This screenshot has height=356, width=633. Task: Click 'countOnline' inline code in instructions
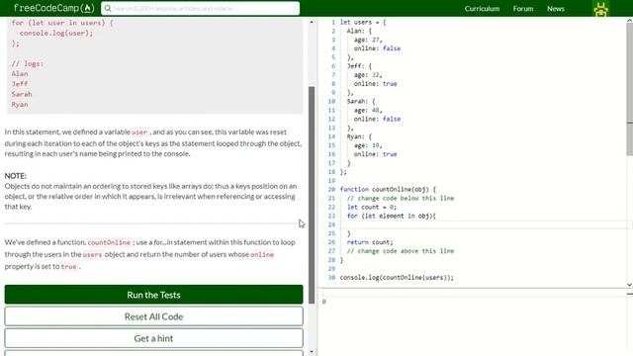click(x=109, y=242)
